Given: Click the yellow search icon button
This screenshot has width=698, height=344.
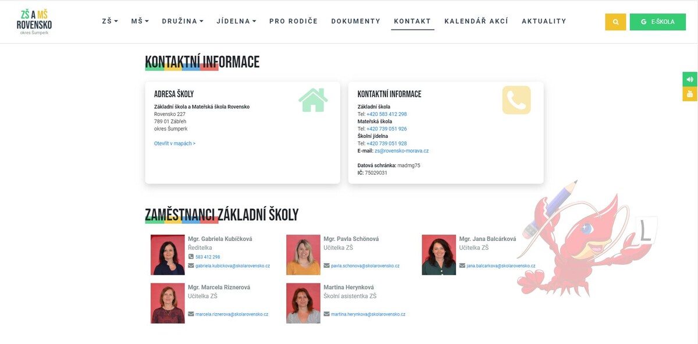Looking at the screenshot, I should coord(615,22).
